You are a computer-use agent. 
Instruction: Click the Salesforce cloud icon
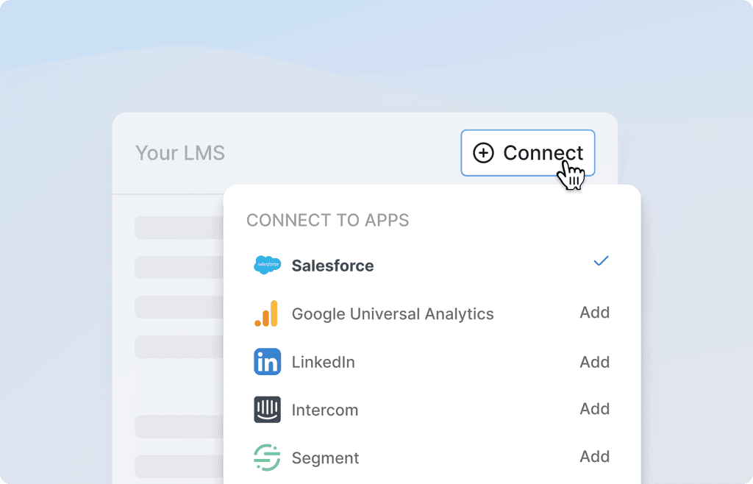point(267,265)
